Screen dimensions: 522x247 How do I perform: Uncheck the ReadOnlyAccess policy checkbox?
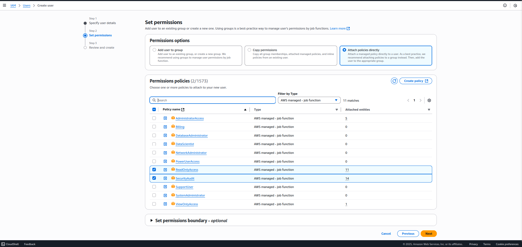[154, 170]
